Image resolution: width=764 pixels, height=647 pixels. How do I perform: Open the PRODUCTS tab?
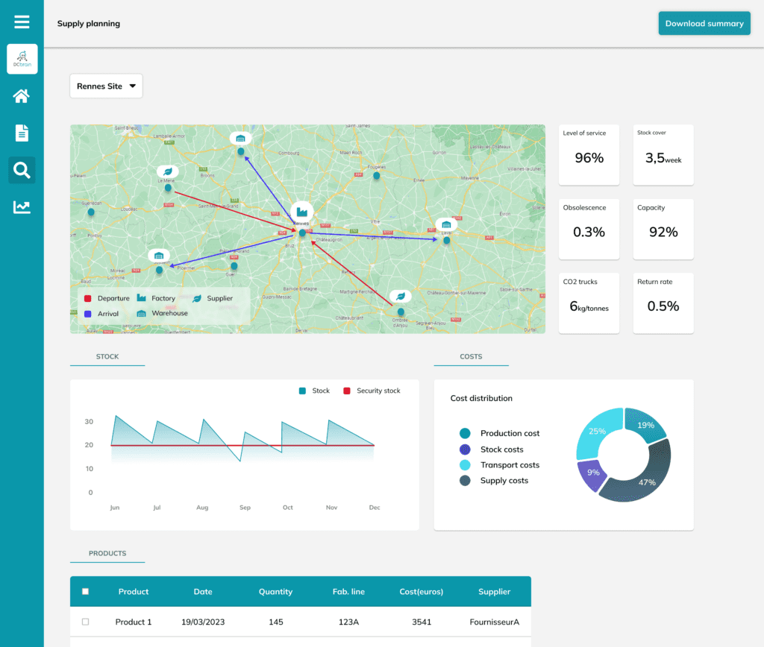click(107, 554)
